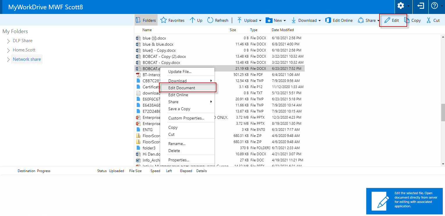Click the logout icon in the header

(x=421, y=6)
